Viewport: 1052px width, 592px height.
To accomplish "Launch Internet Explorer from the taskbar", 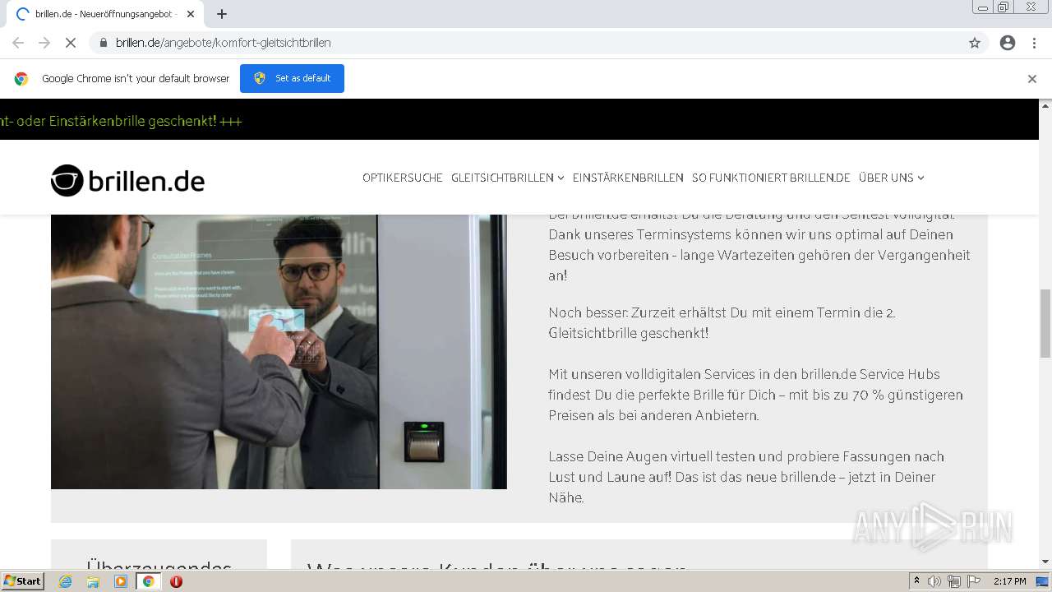I will tap(66, 581).
